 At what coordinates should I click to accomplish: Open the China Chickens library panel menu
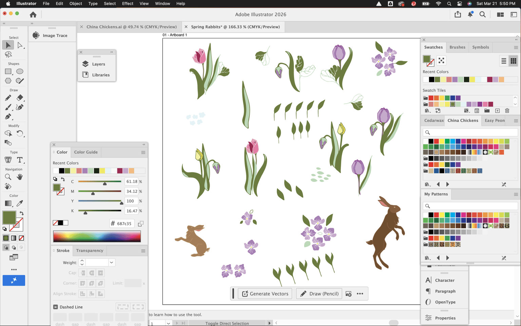516,121
